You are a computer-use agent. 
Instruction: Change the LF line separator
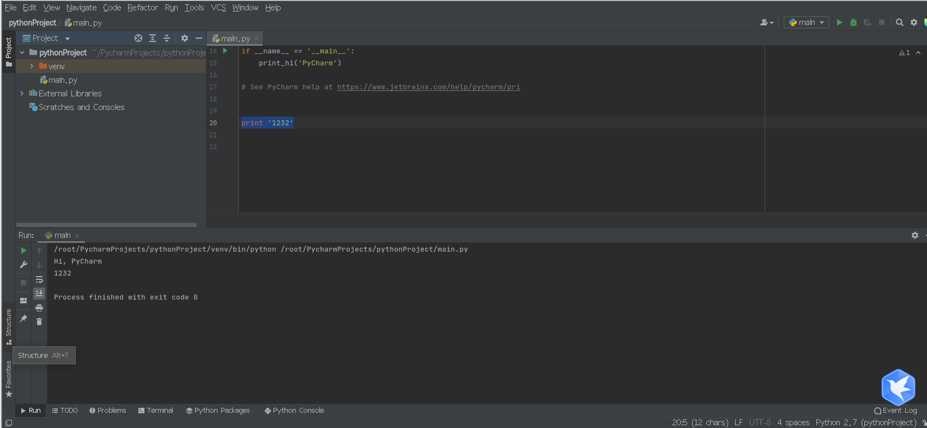pyautogui.click(x=738, y=423)
